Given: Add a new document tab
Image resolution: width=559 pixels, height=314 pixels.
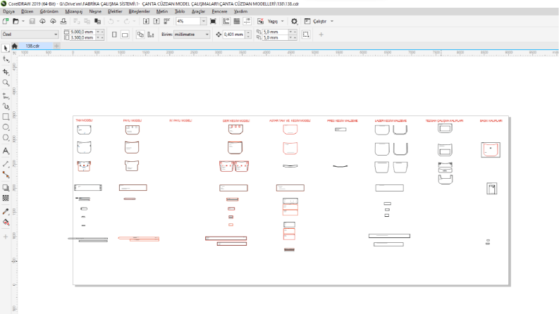Looking at the screenshot, I should 56,46.
